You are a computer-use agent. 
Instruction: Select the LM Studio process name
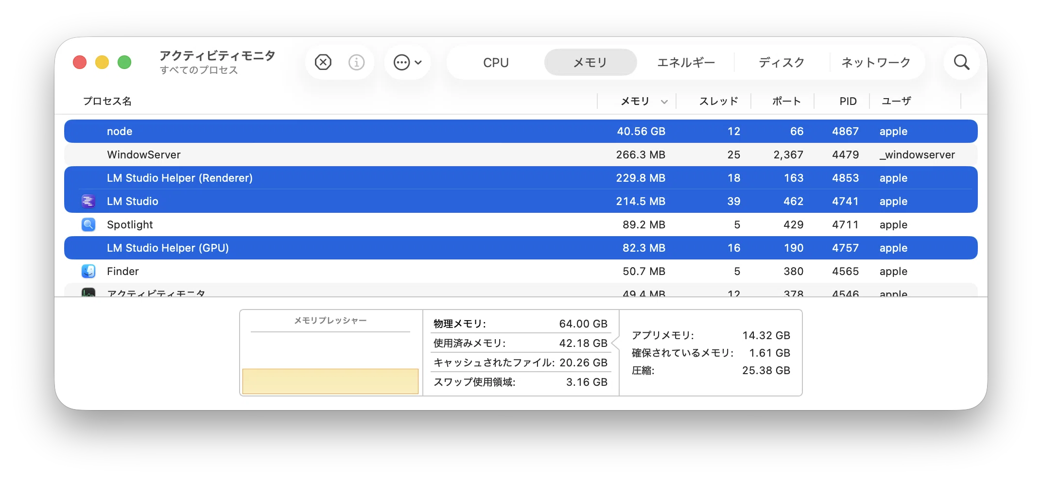[x=133, y=201]
